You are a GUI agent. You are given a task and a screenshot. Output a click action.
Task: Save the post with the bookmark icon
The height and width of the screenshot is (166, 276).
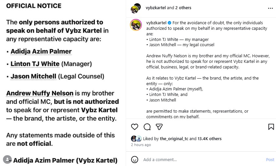click(x=271, y=127)
